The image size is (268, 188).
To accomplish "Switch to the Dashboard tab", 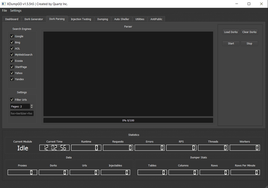I will pos(12,19).
